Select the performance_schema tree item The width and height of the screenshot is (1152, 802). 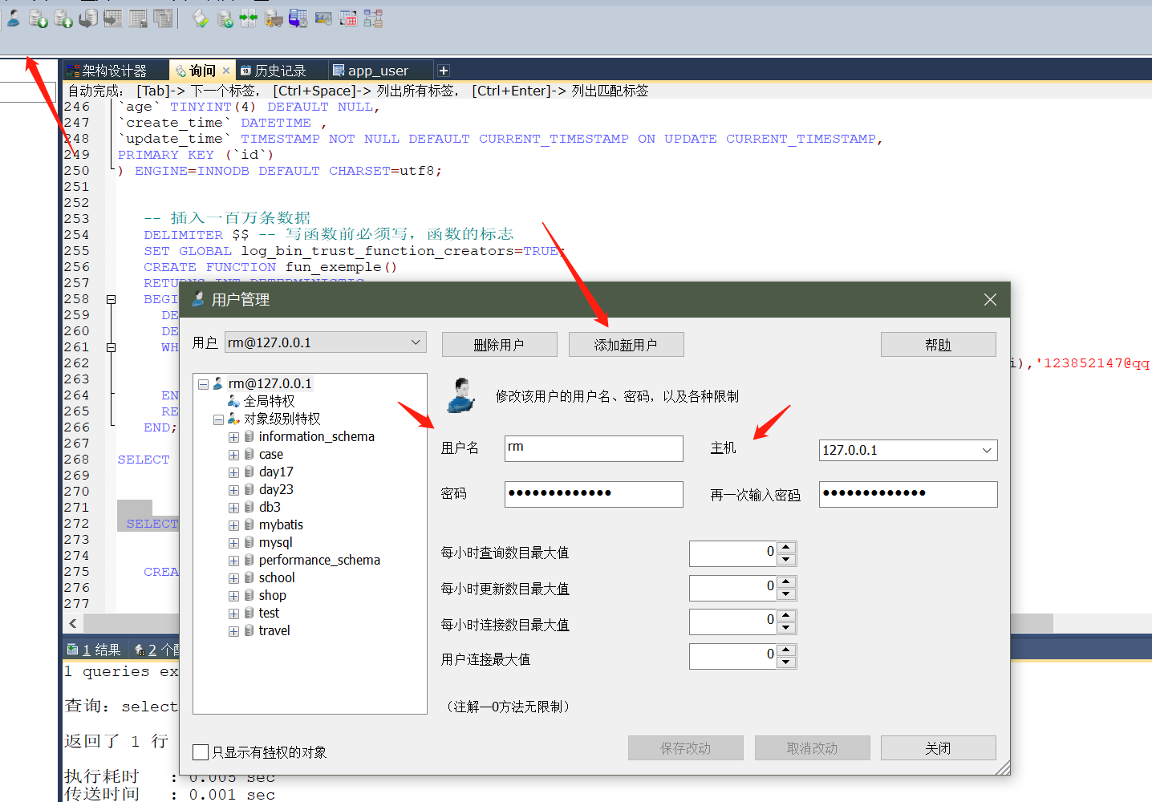tap(319, 560)
